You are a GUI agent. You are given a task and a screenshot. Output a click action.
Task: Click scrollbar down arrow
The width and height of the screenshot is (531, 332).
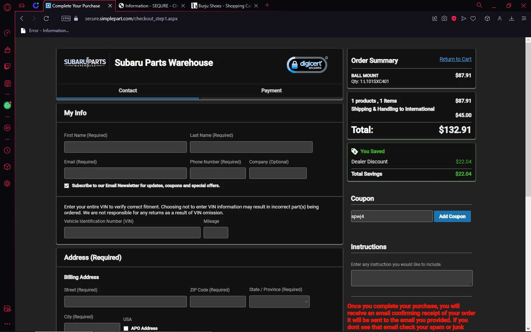coord(528,328)
